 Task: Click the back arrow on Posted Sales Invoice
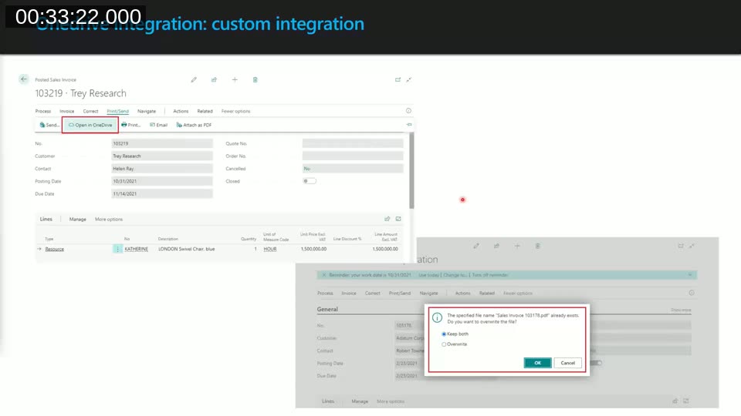coord(24,79)
